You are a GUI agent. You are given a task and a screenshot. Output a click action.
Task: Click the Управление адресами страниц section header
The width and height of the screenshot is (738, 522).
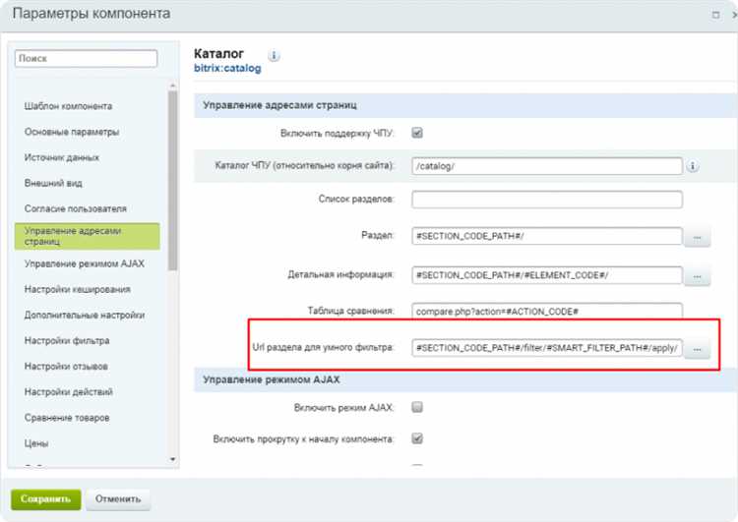[x=465, y=105]
